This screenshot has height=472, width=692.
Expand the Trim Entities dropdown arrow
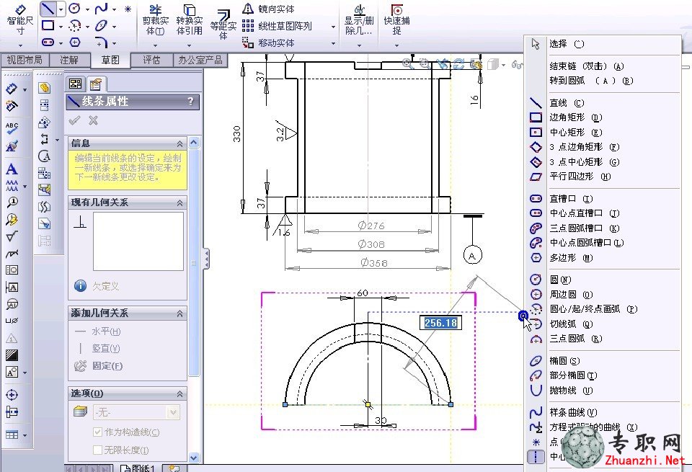coord(155,45)
